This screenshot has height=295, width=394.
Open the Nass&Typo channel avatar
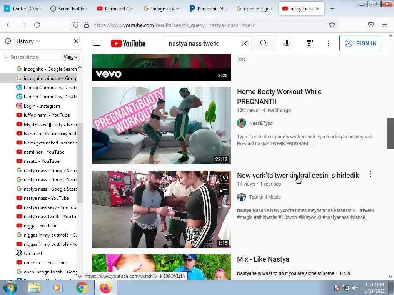[x=242, y=123]
